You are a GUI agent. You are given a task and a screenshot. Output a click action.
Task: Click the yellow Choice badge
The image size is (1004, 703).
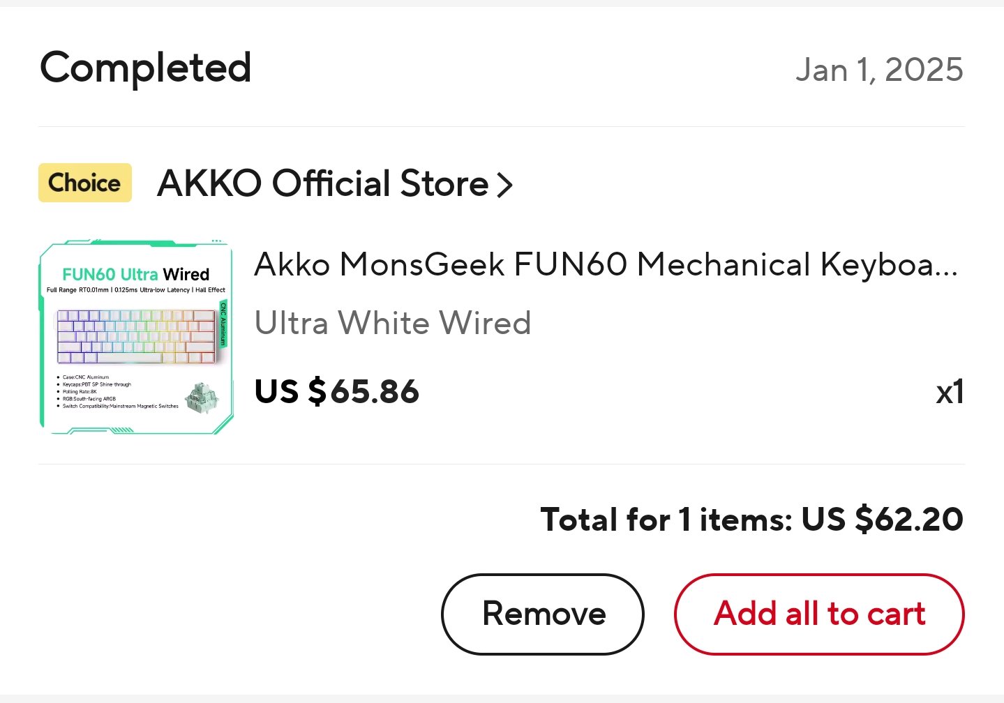click(x=84, y=183)
